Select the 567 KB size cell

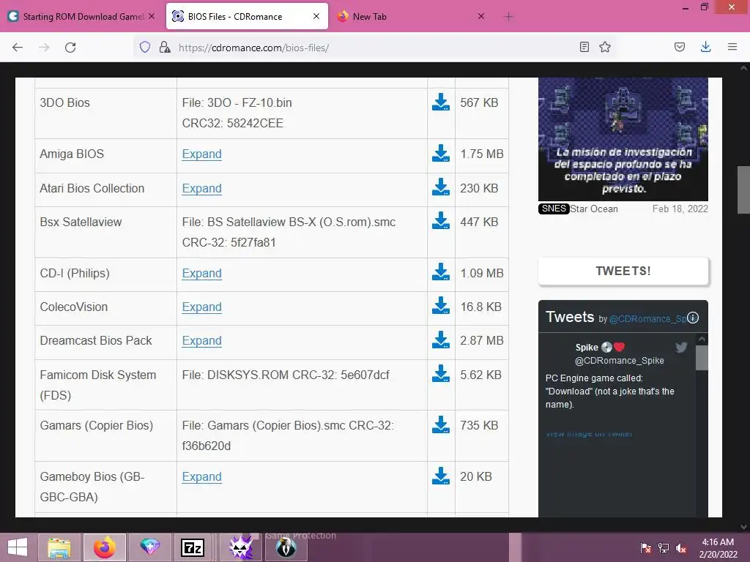tap(482, 113)
